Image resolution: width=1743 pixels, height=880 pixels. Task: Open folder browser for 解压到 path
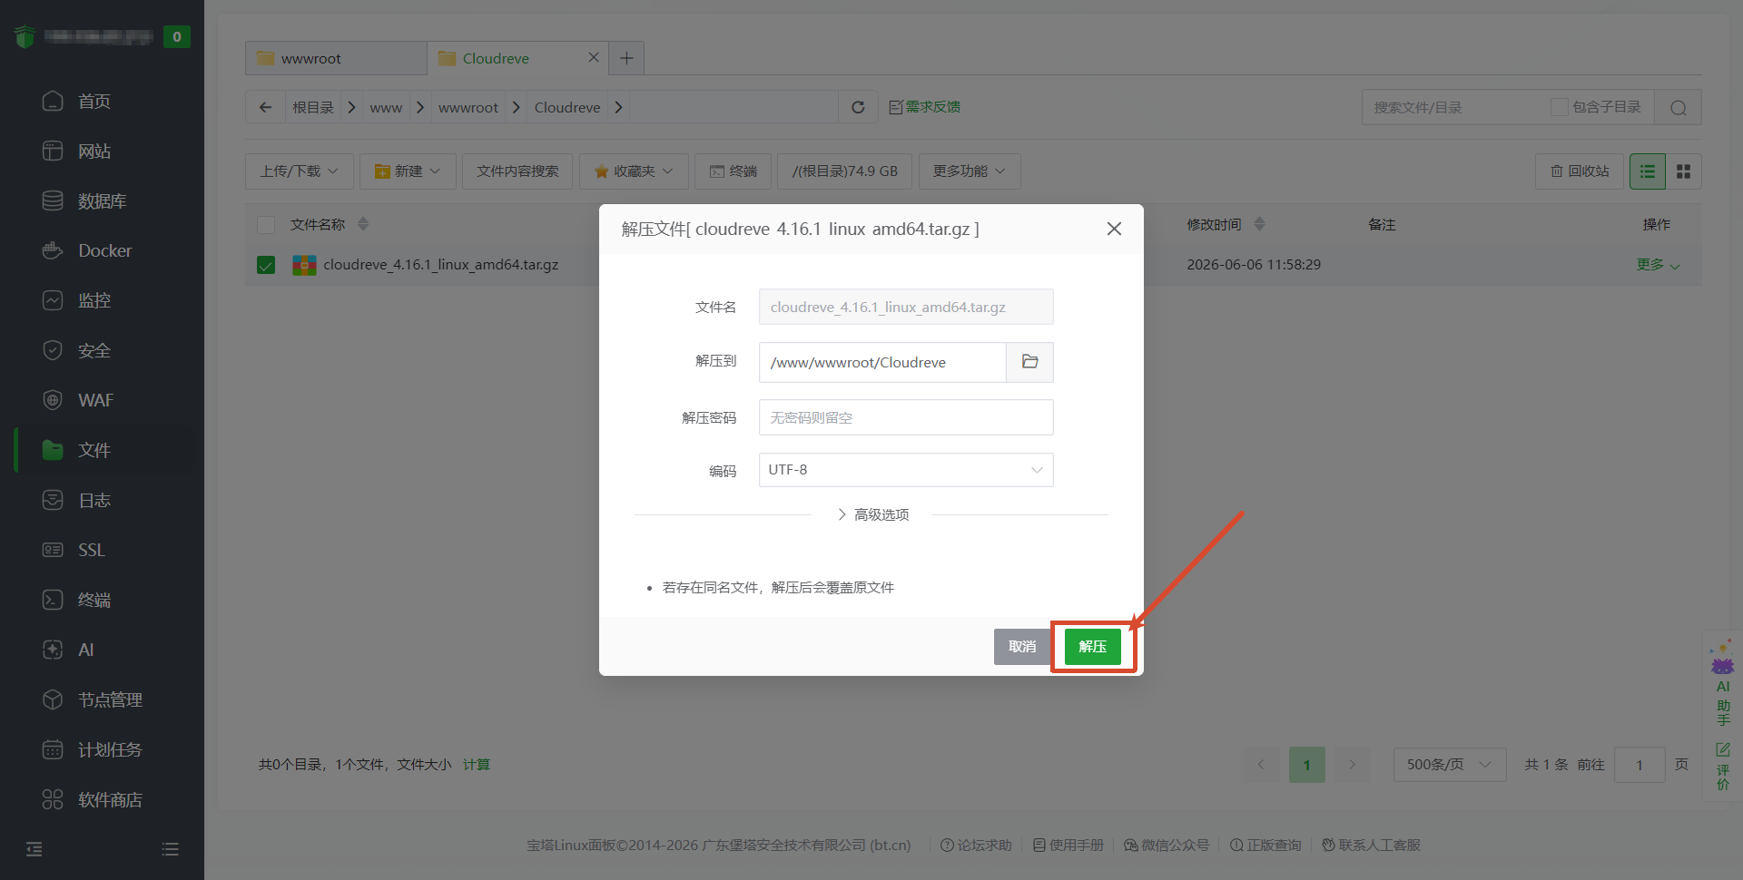click(x=1029, y=362)
